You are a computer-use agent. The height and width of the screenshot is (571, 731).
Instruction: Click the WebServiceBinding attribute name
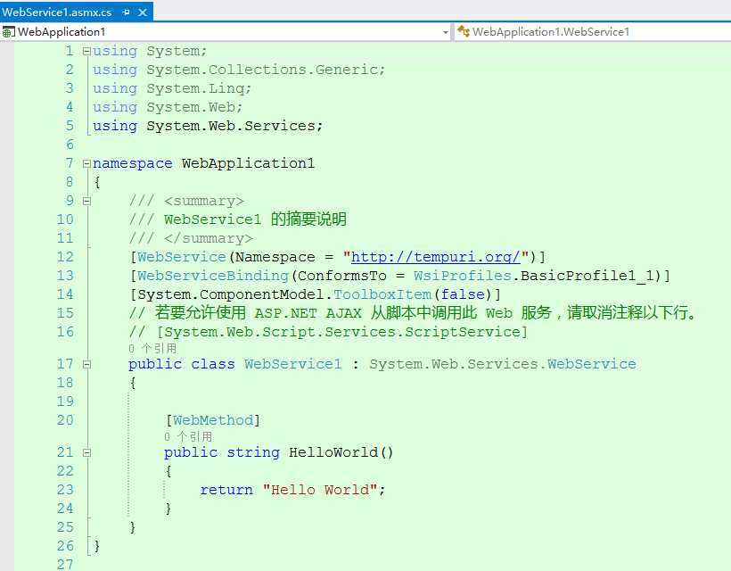tap(213, 276)
